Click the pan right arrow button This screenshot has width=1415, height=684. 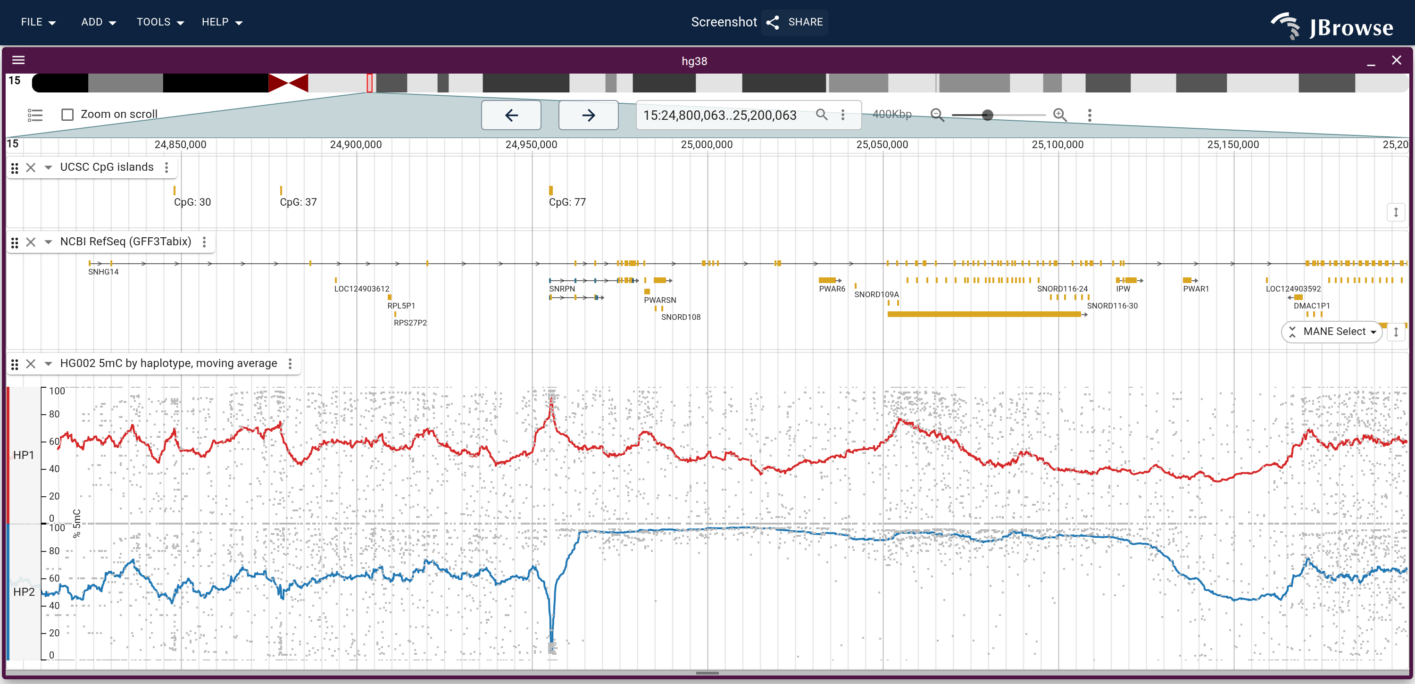(x=588, y=115)
